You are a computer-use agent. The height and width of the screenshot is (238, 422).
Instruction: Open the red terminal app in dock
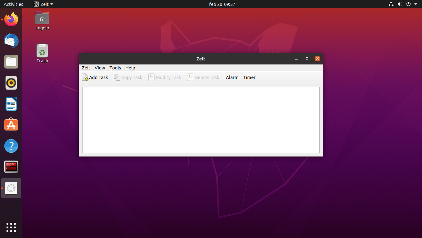[x=11, y=167]
